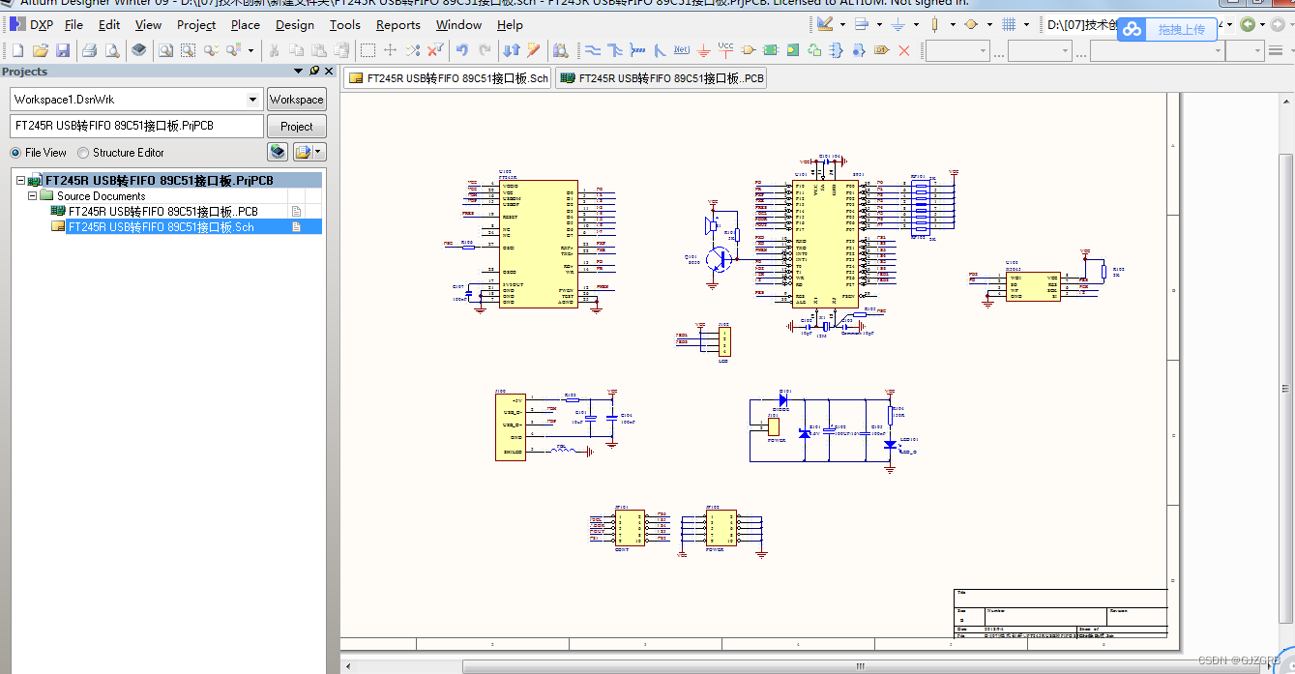Click the Place Net Label icon
This screenshot has height=674, width=1295.
[682, 50]
